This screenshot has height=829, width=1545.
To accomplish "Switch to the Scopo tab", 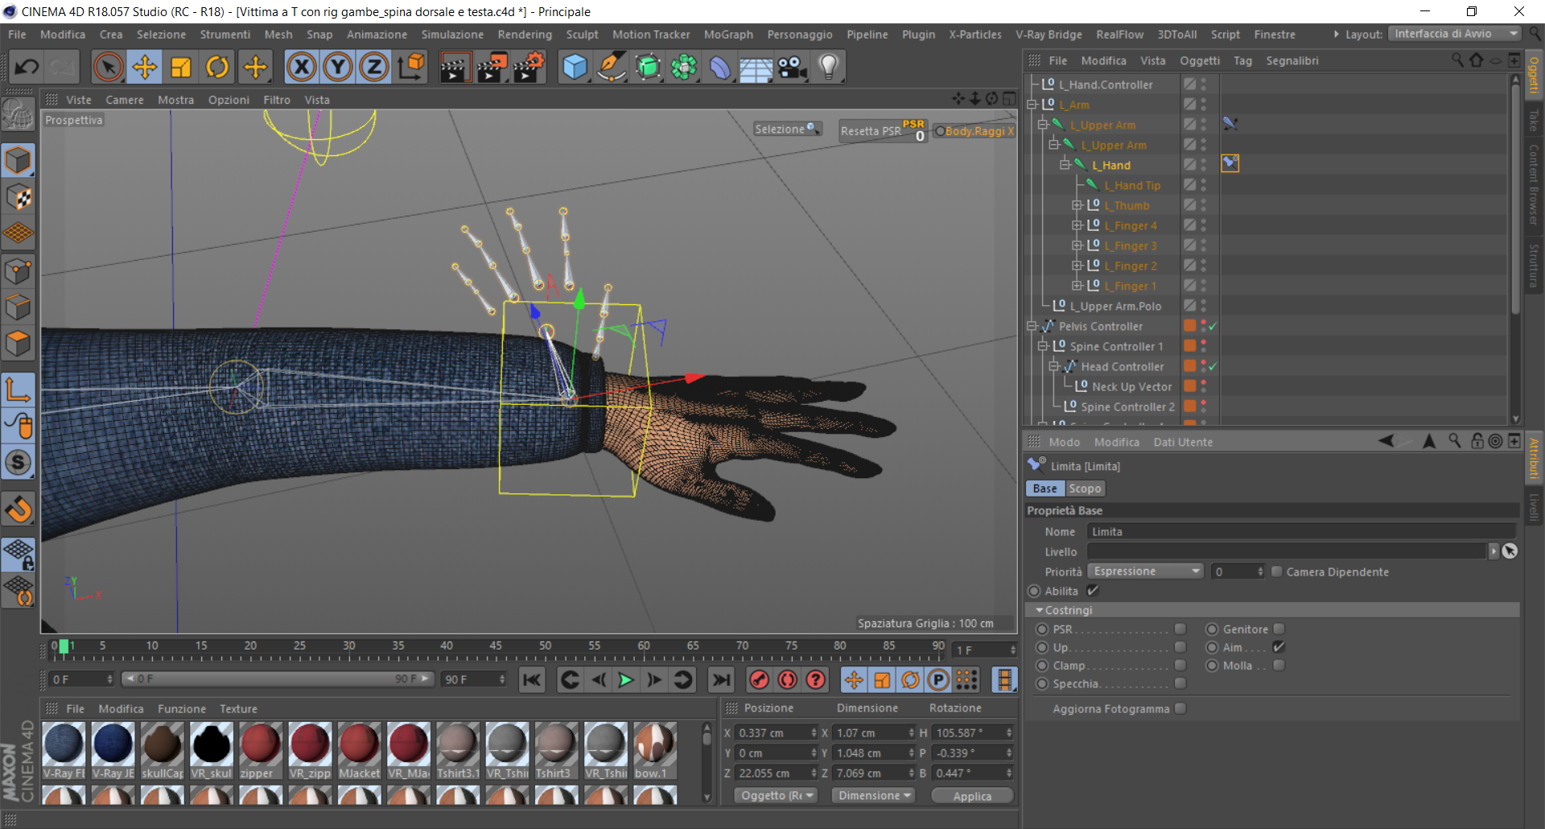I will pos(1085,489).
